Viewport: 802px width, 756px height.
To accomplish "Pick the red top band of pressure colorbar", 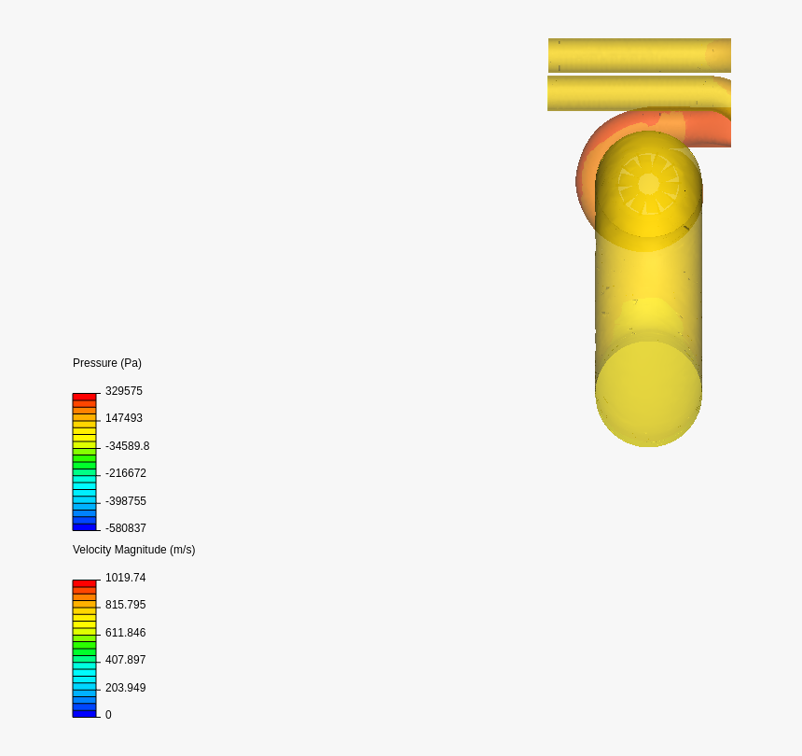I will tap(84, 397).
